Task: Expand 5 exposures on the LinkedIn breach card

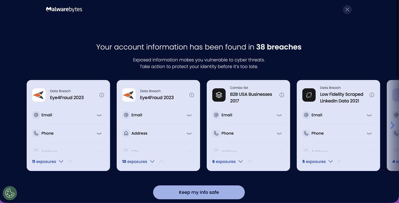Action: coord(330,161)
